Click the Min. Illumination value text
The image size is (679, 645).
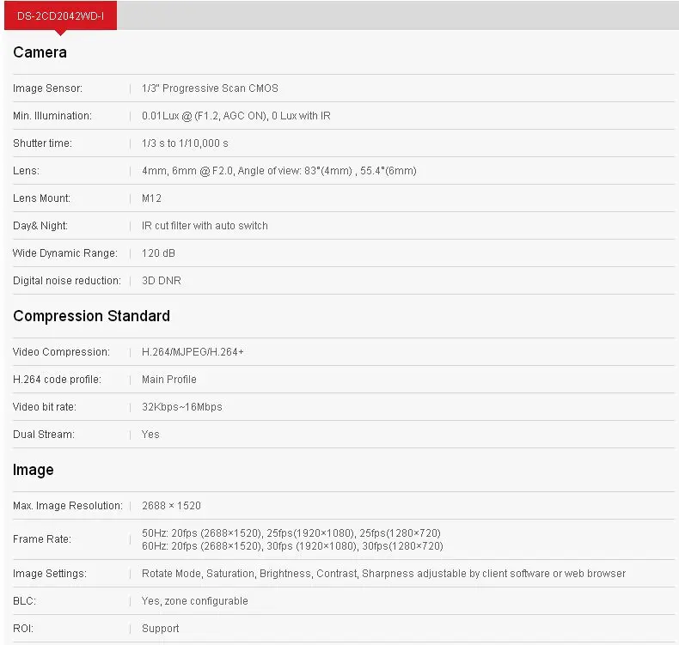click(x=236, y=116)
